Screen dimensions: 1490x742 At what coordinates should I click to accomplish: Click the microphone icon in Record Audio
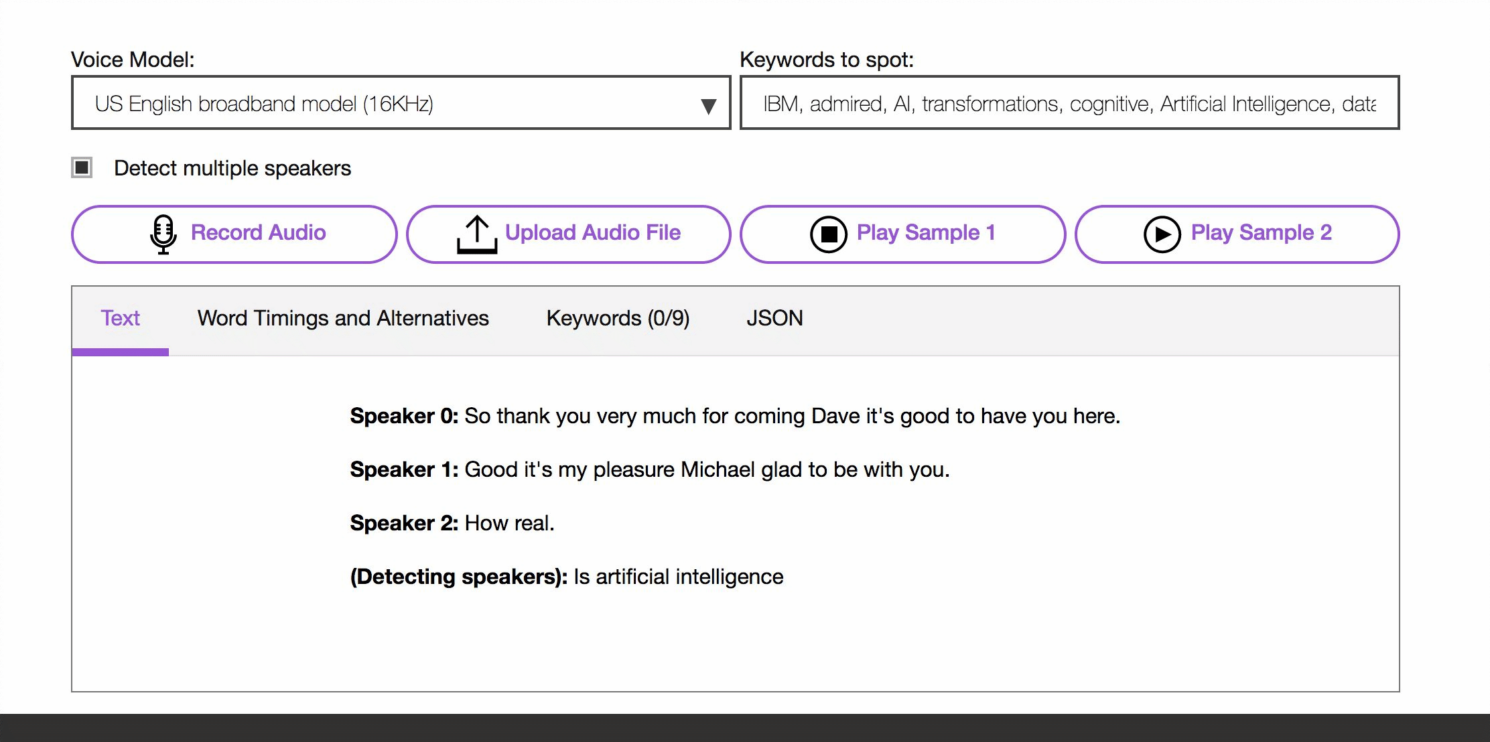163,234
